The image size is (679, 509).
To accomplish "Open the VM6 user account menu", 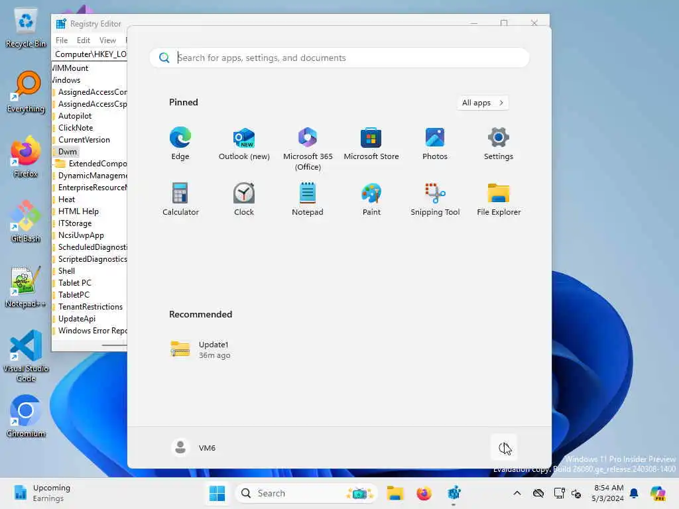I will pos(194,447).
